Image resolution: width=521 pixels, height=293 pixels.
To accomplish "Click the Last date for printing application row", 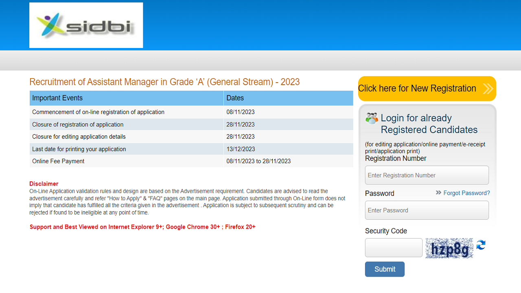I will (79, 149).
